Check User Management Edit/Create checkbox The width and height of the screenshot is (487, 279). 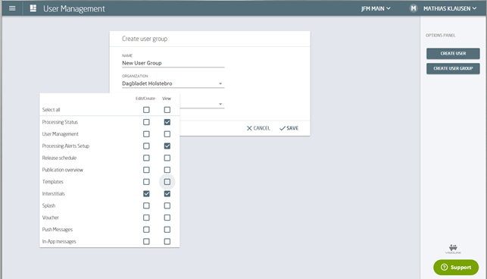coord(146,134)
